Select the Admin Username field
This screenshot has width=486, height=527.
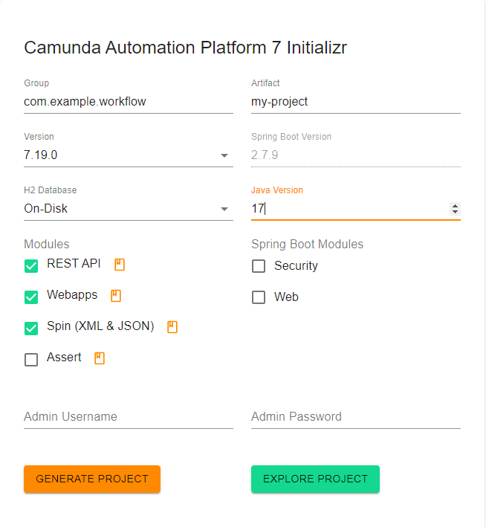[128, 417]
